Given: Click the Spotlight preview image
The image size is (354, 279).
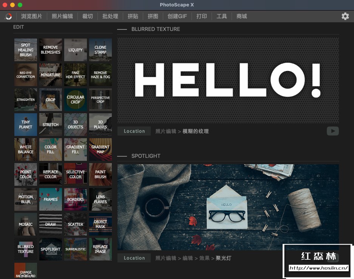Looking at the screenshot, I should [x=228, y=207].
